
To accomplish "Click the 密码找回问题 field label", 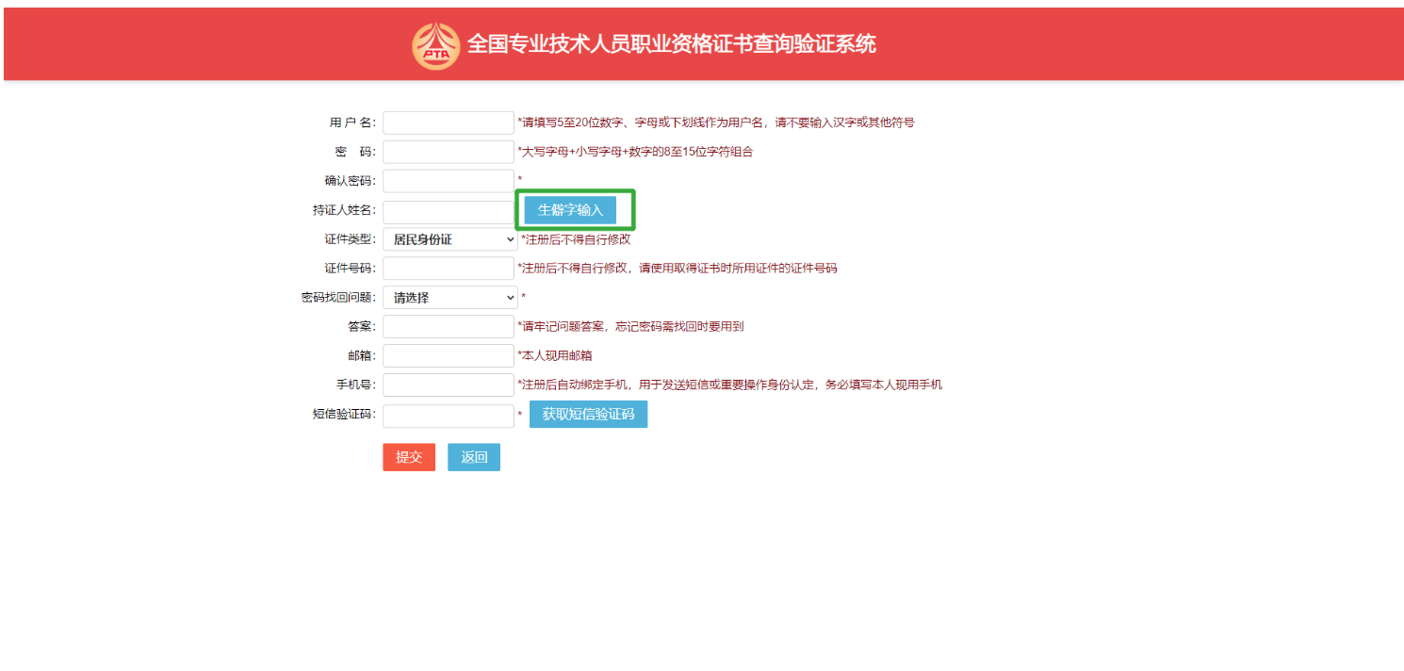I will pos(338,298).
